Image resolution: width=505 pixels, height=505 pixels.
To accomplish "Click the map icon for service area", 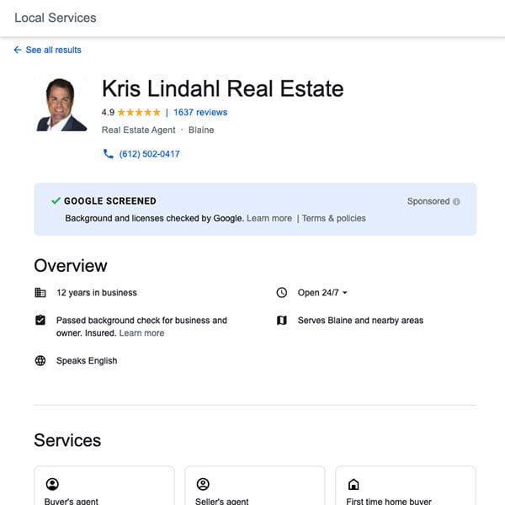I will (x=282, y=320).
